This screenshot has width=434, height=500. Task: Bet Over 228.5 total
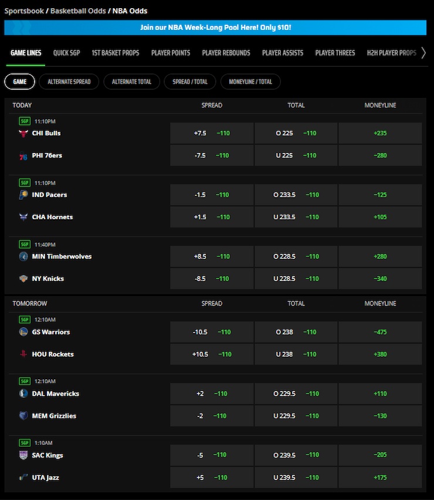296,256
